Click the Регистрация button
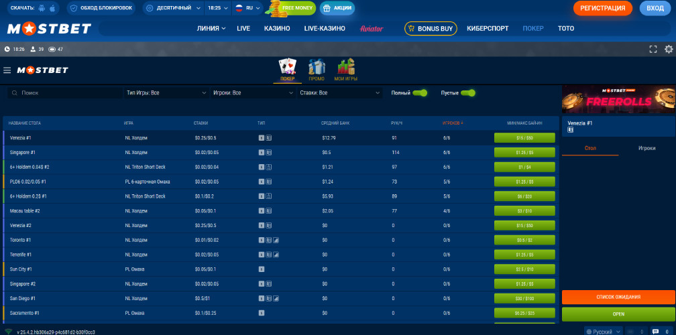The height and width of the screenshot is (335, 676). pos(602,8)
